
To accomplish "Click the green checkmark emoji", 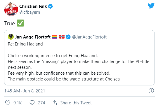I will (x=20, y=23).
